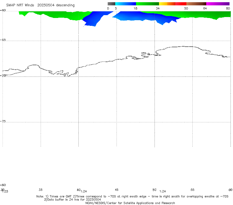The height and width of the screenshot is (205, 233).
Task: Click the swath time "1:25" at bottom left
Action: 5,191
